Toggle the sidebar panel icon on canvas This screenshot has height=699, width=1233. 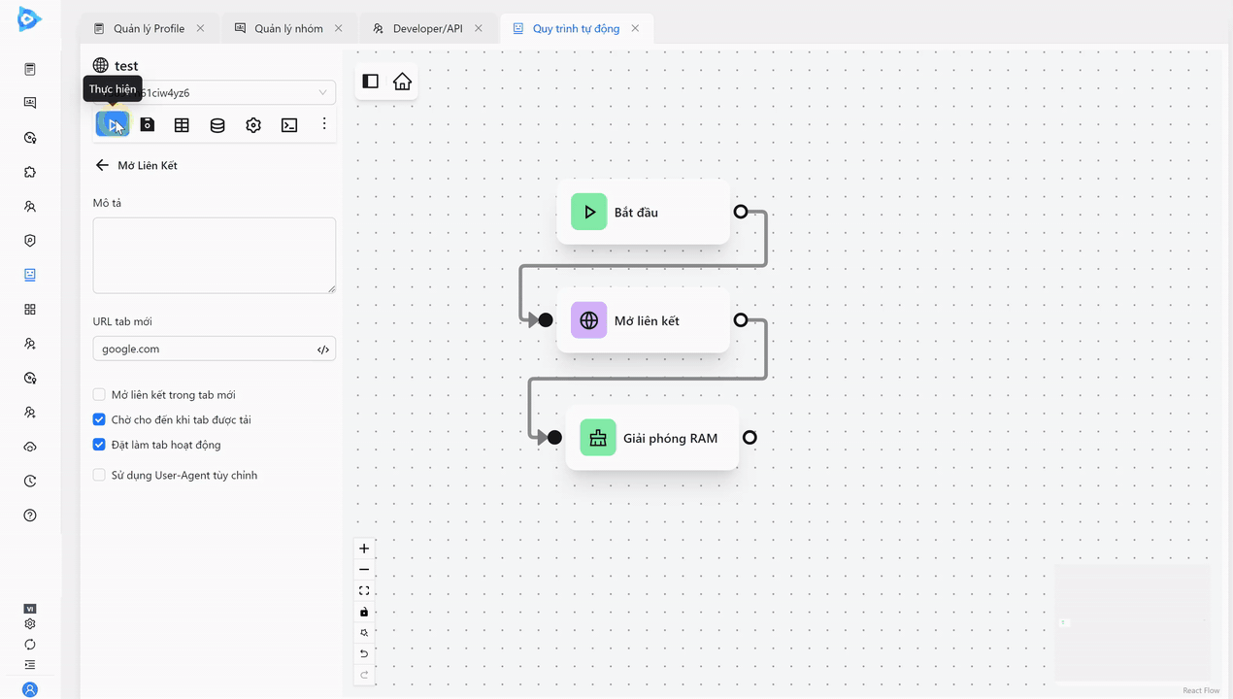(370, 82)
